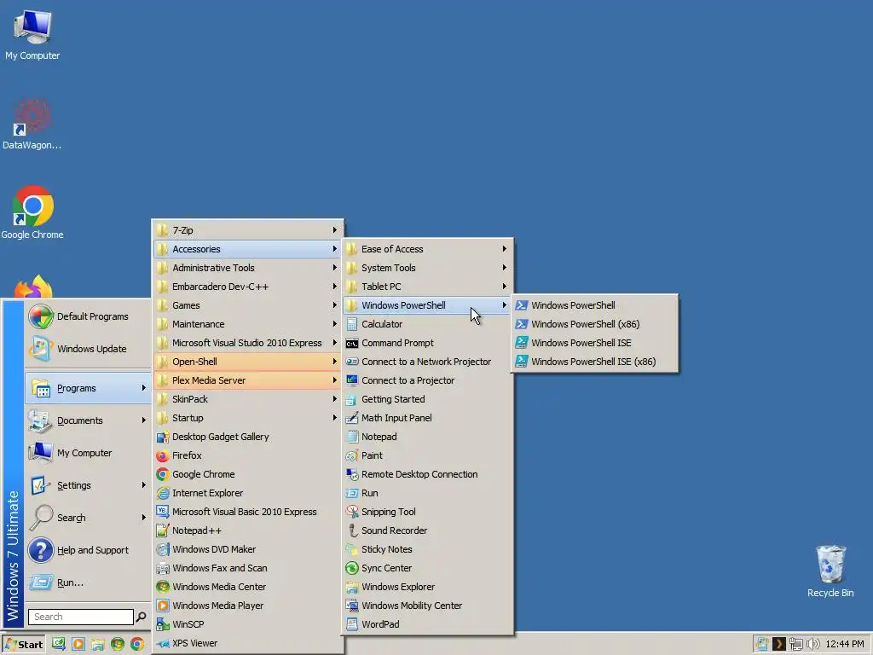Expand the 7-Zip folder
Viewport: 873px width, 655px height.
point(248,230)
